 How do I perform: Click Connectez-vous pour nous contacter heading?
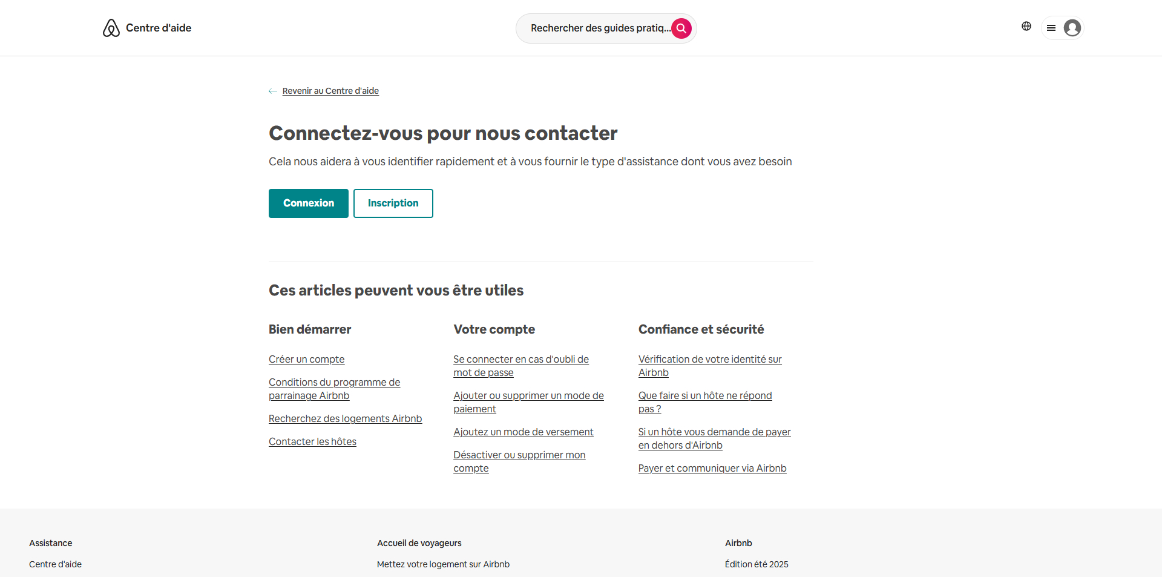[443, 133]
